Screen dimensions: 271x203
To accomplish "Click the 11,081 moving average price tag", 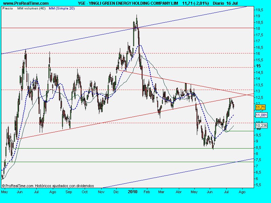I will pyautogui.click(x=261, y=115).
